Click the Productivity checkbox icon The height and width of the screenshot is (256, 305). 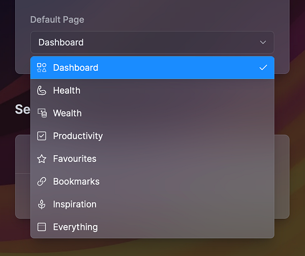tap(42, 136)
